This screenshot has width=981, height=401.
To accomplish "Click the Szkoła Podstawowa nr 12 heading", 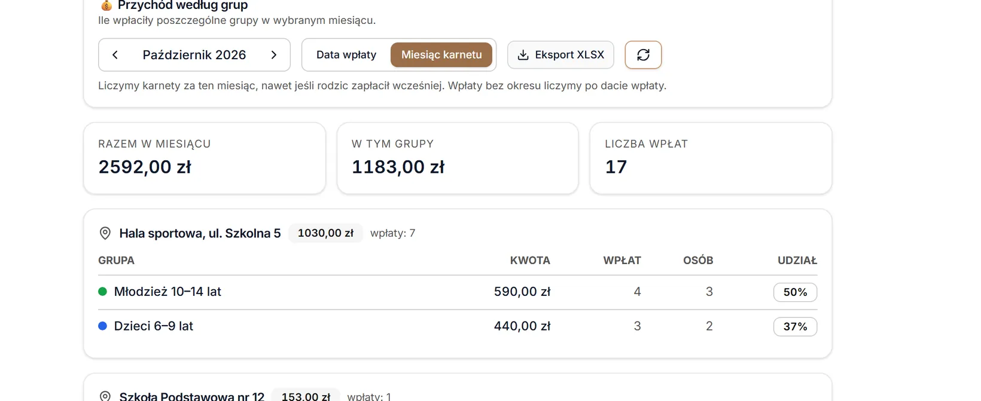I will [x=191, y=396].
